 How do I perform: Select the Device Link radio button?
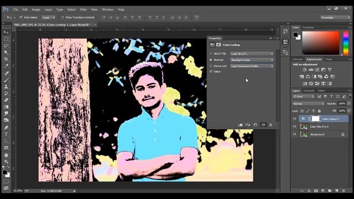[x=211, y=66]
